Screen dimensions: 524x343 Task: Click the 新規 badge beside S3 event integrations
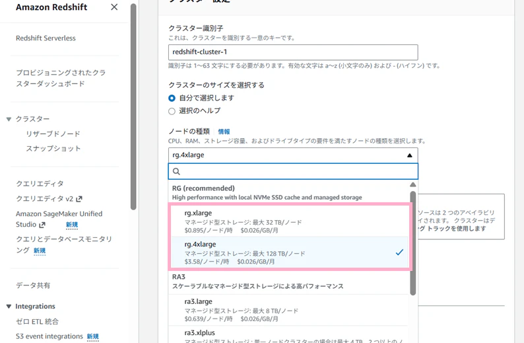tap(93, 336)
